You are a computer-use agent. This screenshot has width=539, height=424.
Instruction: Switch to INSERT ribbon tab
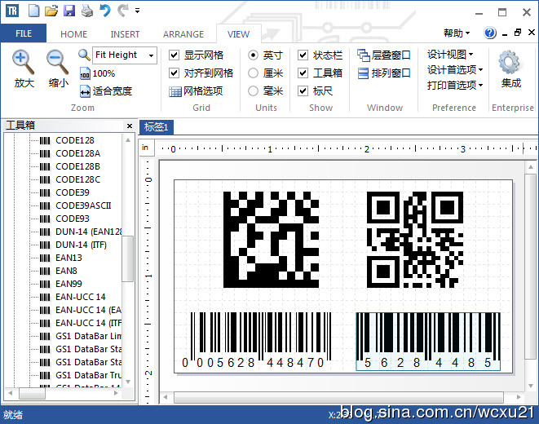click(x=125, y=34)
